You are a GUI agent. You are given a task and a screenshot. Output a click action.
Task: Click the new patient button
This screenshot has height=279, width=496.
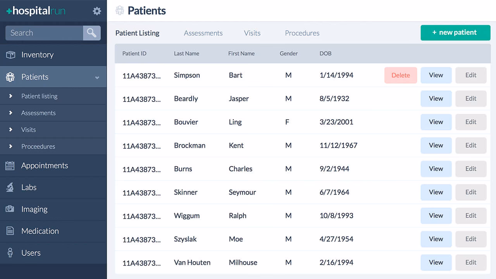coord(455,33)
